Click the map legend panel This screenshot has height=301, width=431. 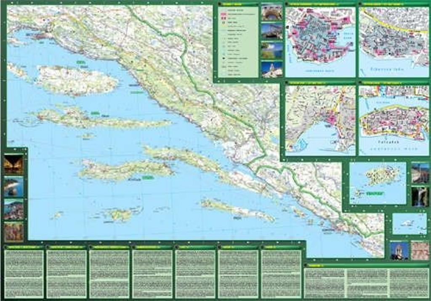(238, 41)
